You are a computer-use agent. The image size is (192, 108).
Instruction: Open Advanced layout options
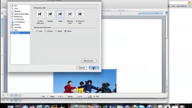point(89,61)
